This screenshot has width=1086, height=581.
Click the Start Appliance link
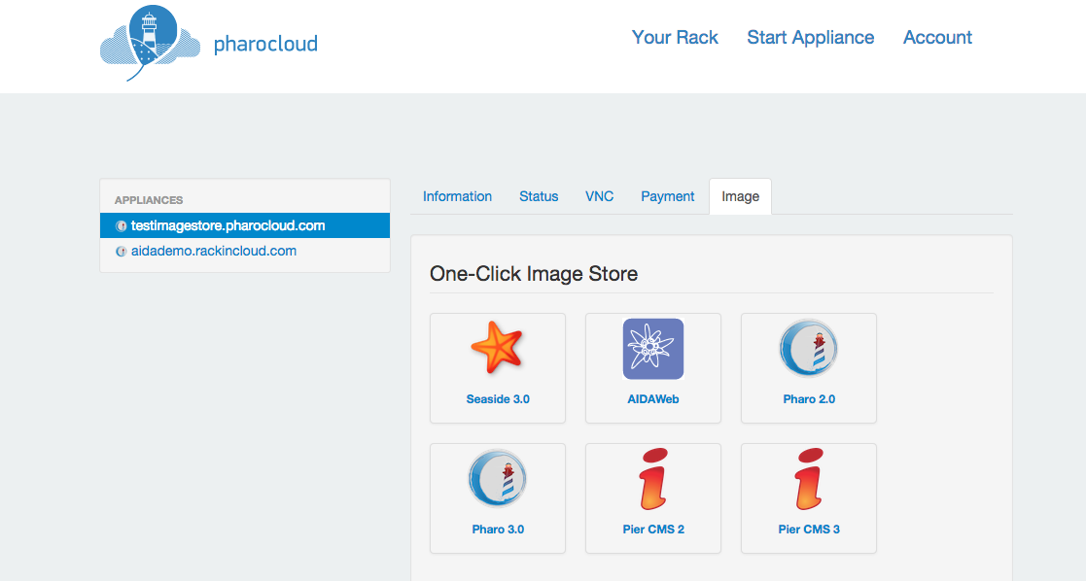tap(810, 37)
